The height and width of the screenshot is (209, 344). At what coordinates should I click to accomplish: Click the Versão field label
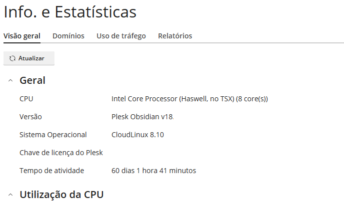point(30,117)
